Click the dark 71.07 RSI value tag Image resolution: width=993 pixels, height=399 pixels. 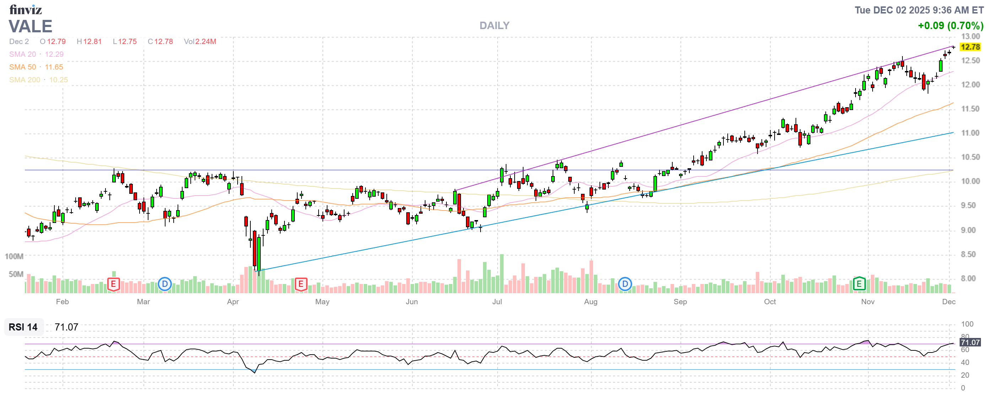(970, 343)
